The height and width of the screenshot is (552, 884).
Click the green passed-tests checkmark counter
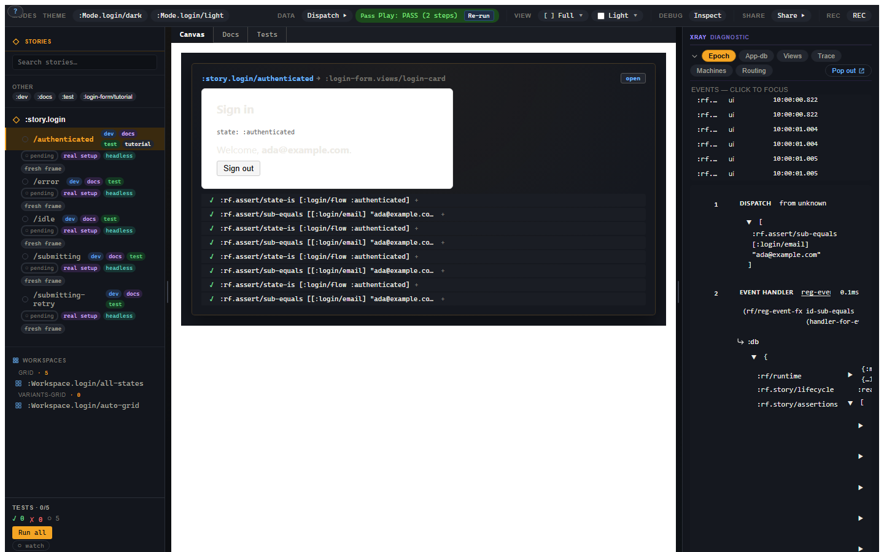[18, 519]
